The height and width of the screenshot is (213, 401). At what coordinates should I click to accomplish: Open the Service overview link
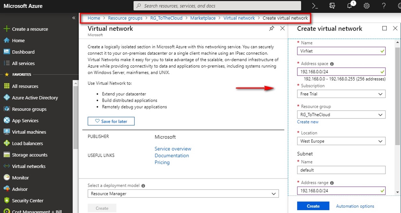point(173,149)
